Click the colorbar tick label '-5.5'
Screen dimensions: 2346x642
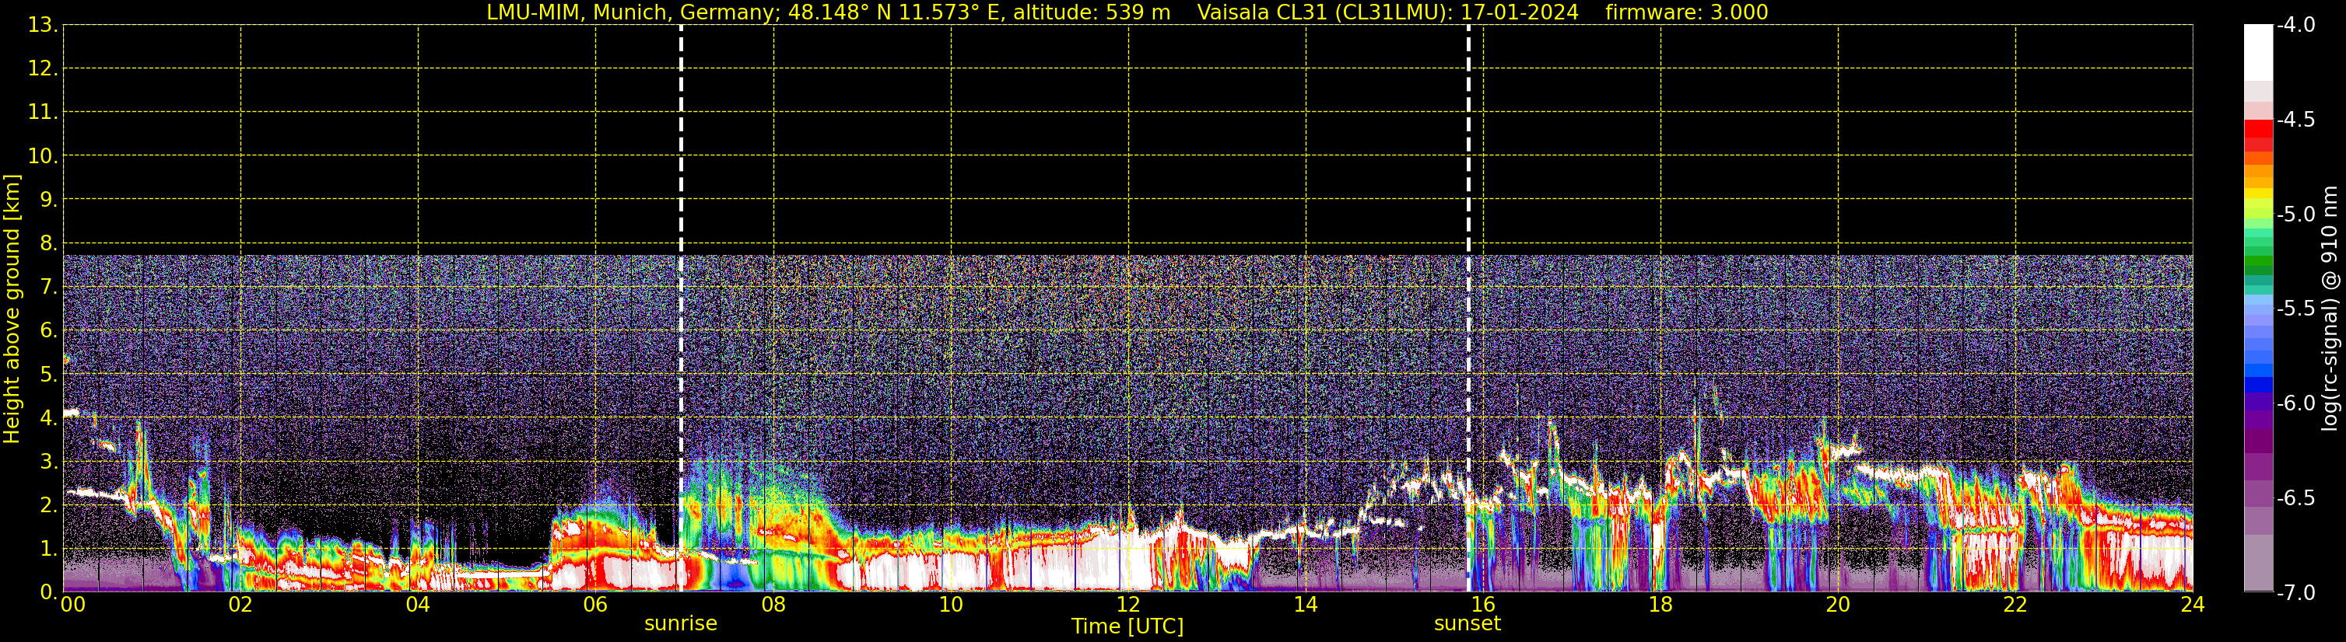(x=2296, y=309)
